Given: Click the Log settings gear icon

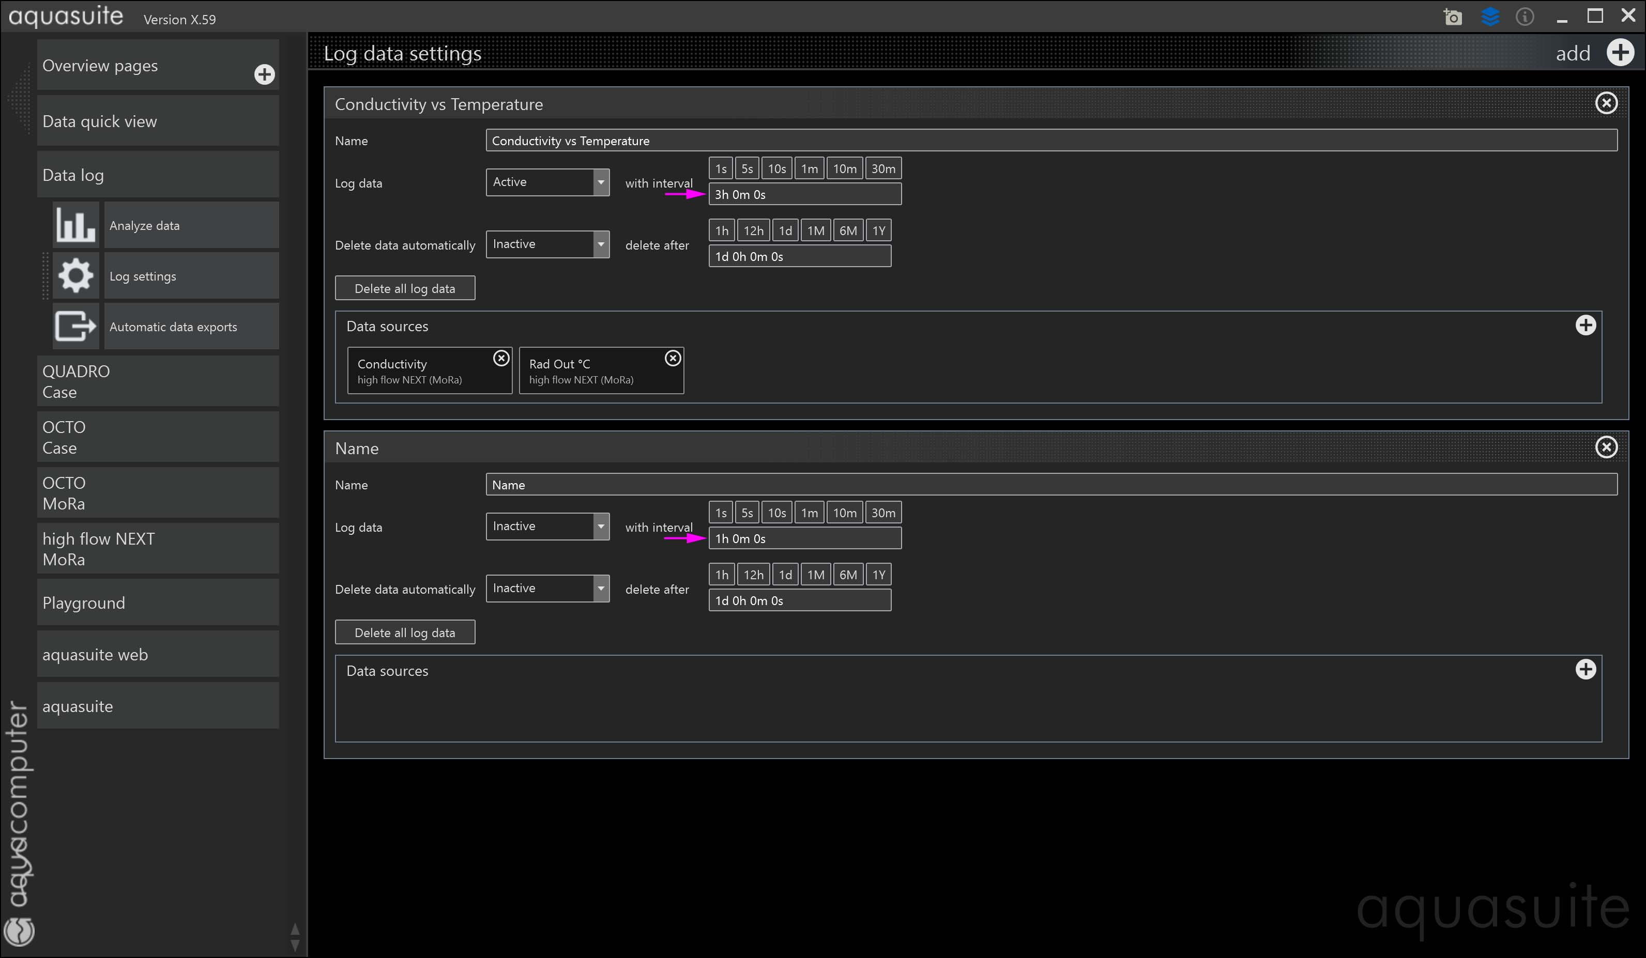Looking at the screenshot, I should 76,275.
